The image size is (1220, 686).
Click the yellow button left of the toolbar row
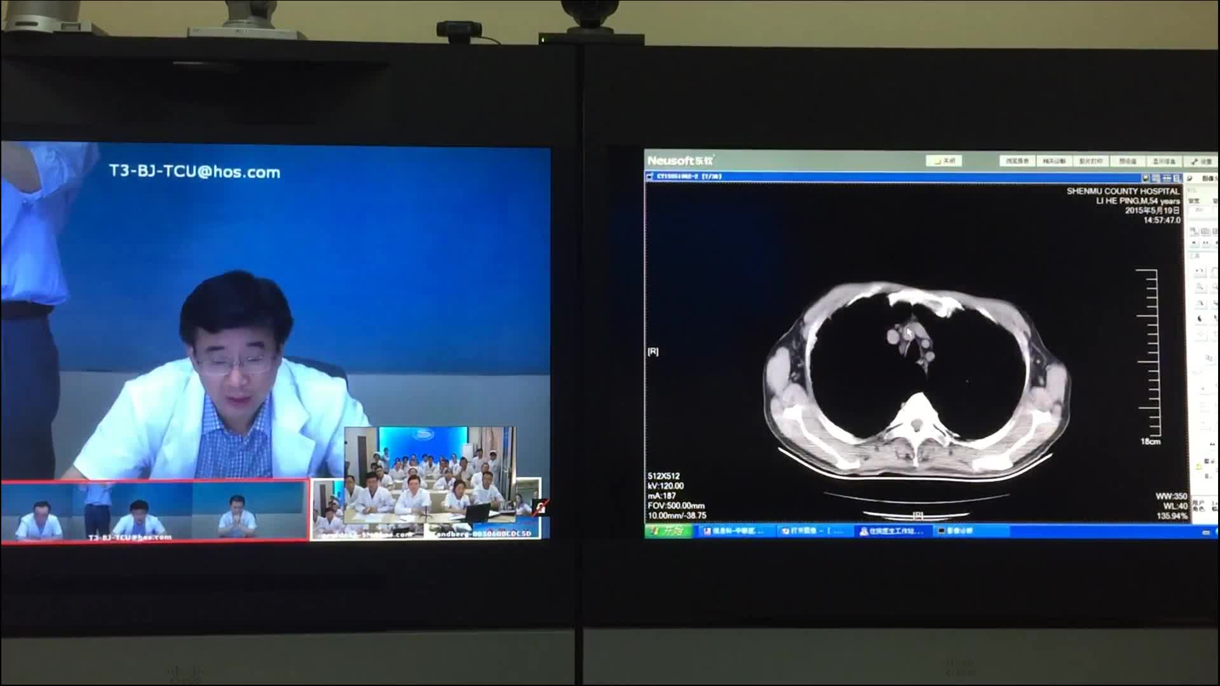point(944,161)
